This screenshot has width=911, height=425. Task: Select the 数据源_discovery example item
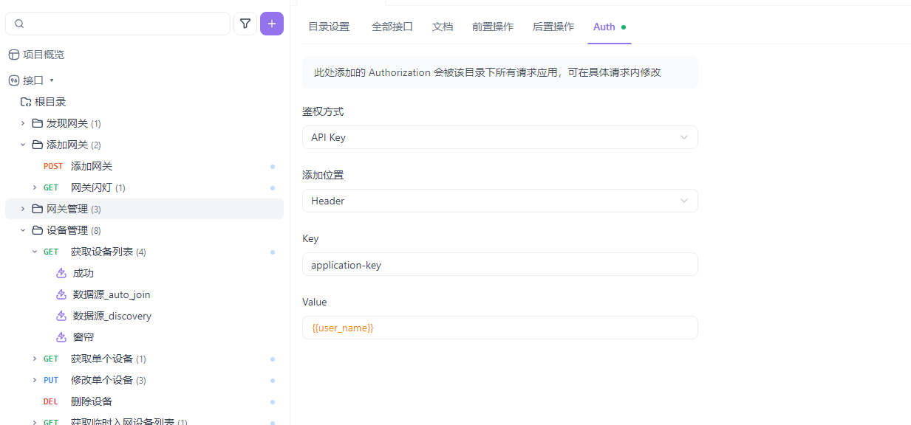(x=112, y=316)
